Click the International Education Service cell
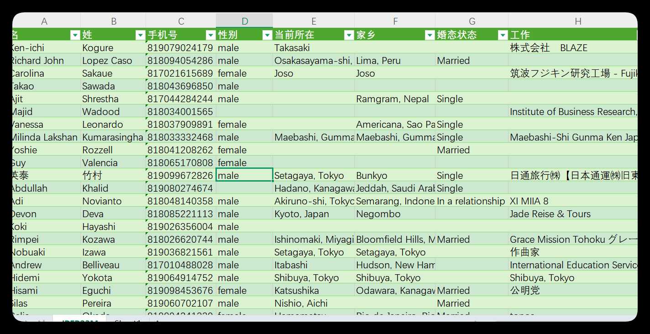Image resolution: width=650 pixels, height=334 pixels. click(x=573, y=265)
